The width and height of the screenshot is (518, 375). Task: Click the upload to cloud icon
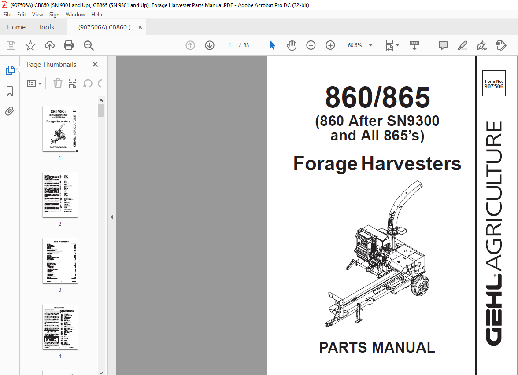(x=49, y=45)
